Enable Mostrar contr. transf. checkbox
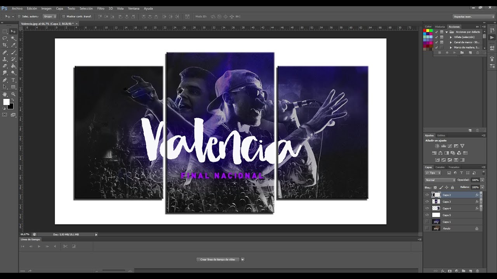 point(64,16)
